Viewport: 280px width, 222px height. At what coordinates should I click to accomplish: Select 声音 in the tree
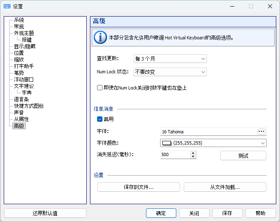[x=19, y=113]
